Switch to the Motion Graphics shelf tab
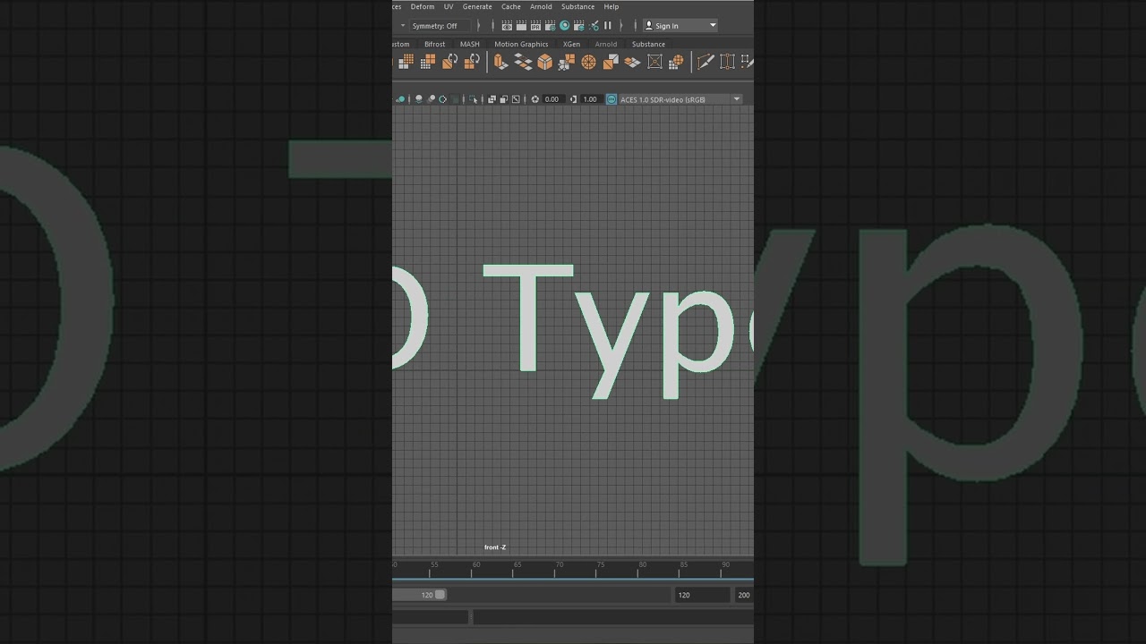The image size is (1146, 644). [x=521, y=44]
